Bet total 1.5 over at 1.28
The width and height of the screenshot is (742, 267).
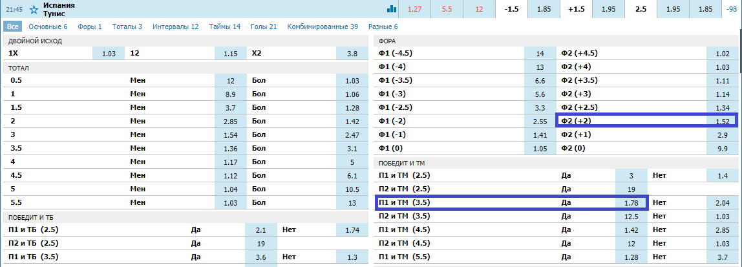(x=352, y=108)
